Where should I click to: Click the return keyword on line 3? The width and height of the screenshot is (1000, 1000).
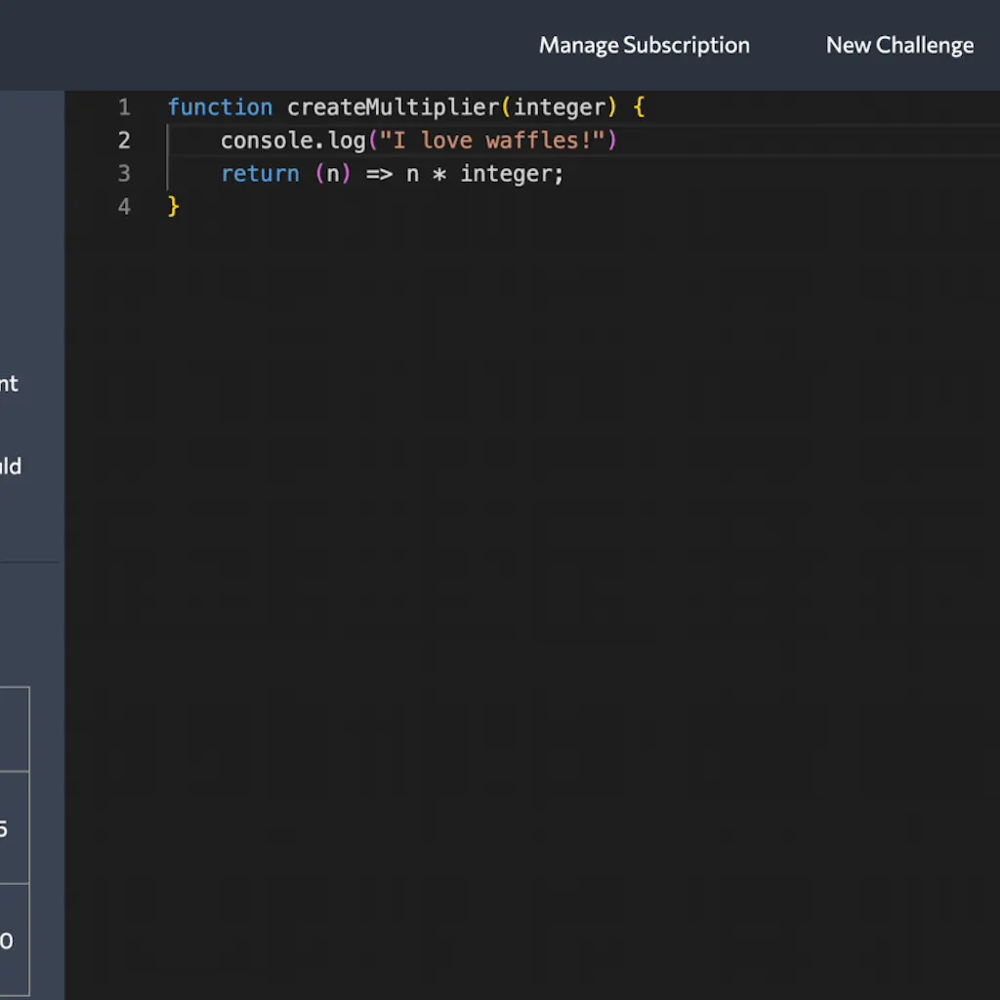point(260,174)
